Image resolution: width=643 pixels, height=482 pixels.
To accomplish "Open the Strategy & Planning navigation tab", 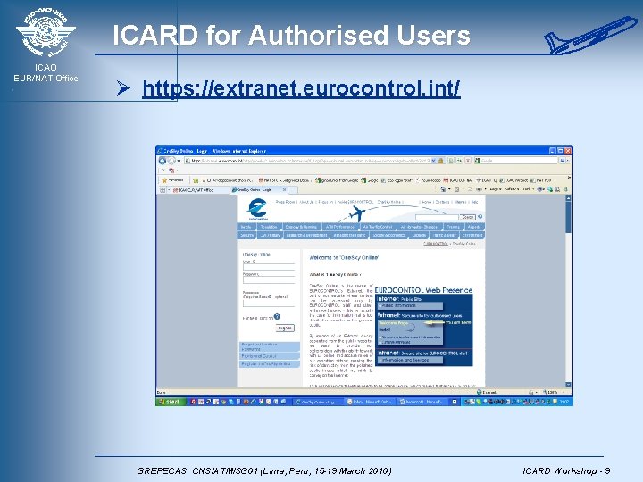I will tap(302, 227).
